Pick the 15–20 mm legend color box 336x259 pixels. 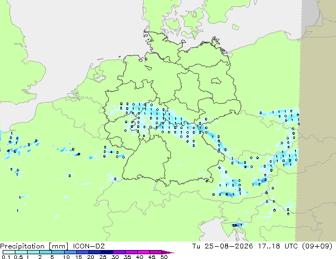coord(82,252)
